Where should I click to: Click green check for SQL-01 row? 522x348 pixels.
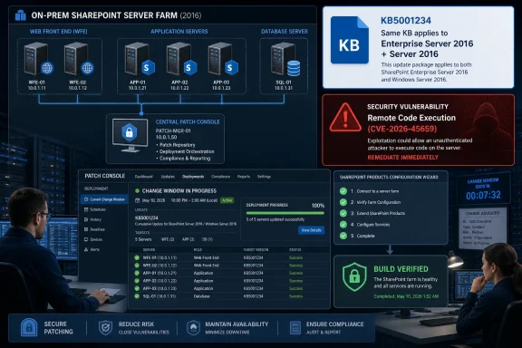click(137, 296)
